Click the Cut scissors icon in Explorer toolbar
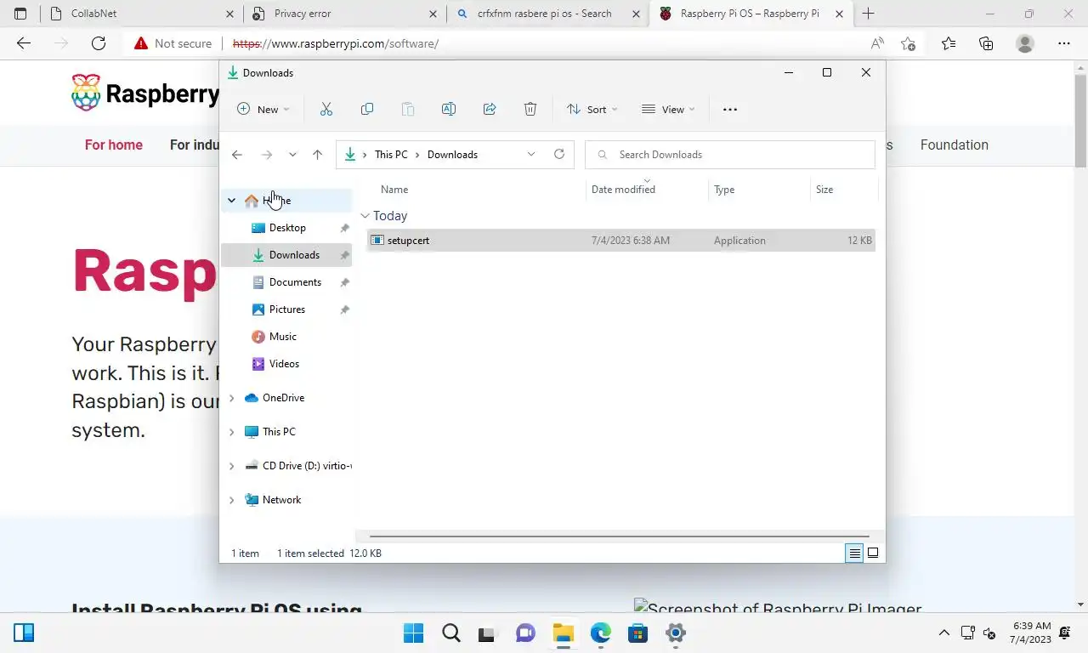 (326, 109)
